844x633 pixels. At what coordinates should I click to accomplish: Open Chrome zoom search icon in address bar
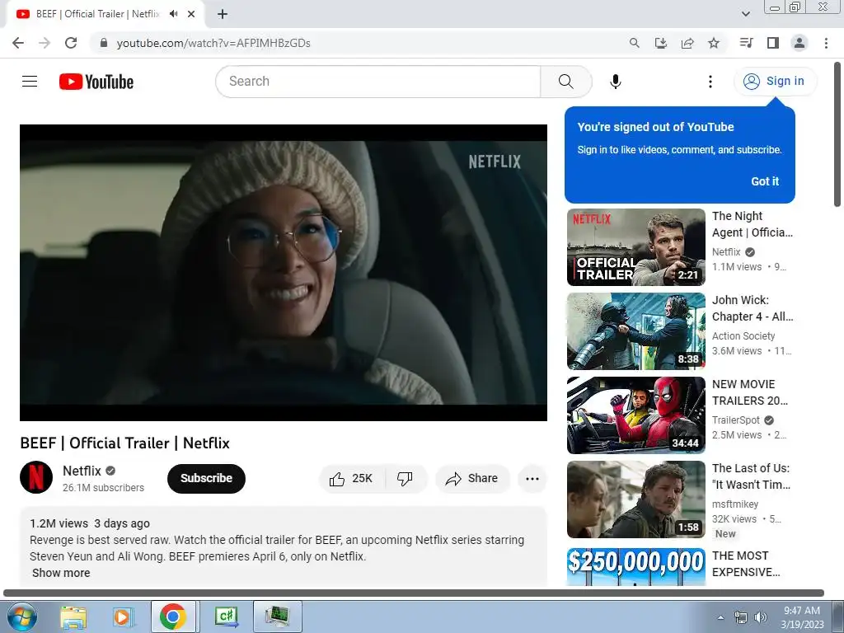tap(635, 43)
